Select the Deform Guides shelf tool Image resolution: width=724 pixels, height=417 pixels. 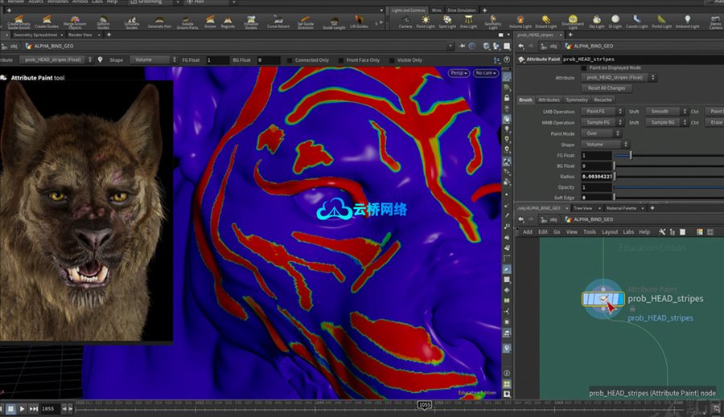tap(104, 22)
